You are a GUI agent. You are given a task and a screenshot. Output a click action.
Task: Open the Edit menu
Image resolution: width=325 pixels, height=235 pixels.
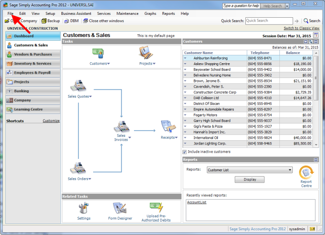coord(23,14)
